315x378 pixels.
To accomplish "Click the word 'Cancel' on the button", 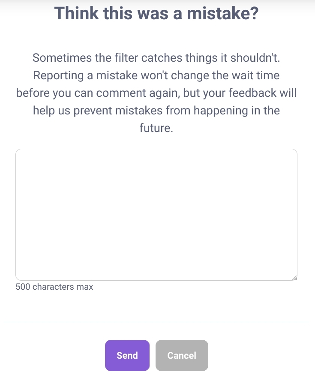I will pos(182,355).
